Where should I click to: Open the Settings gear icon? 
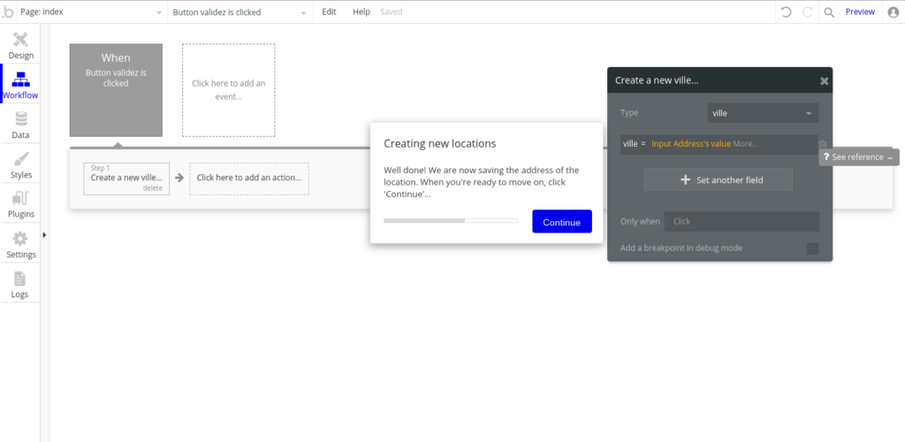[20, 239]
